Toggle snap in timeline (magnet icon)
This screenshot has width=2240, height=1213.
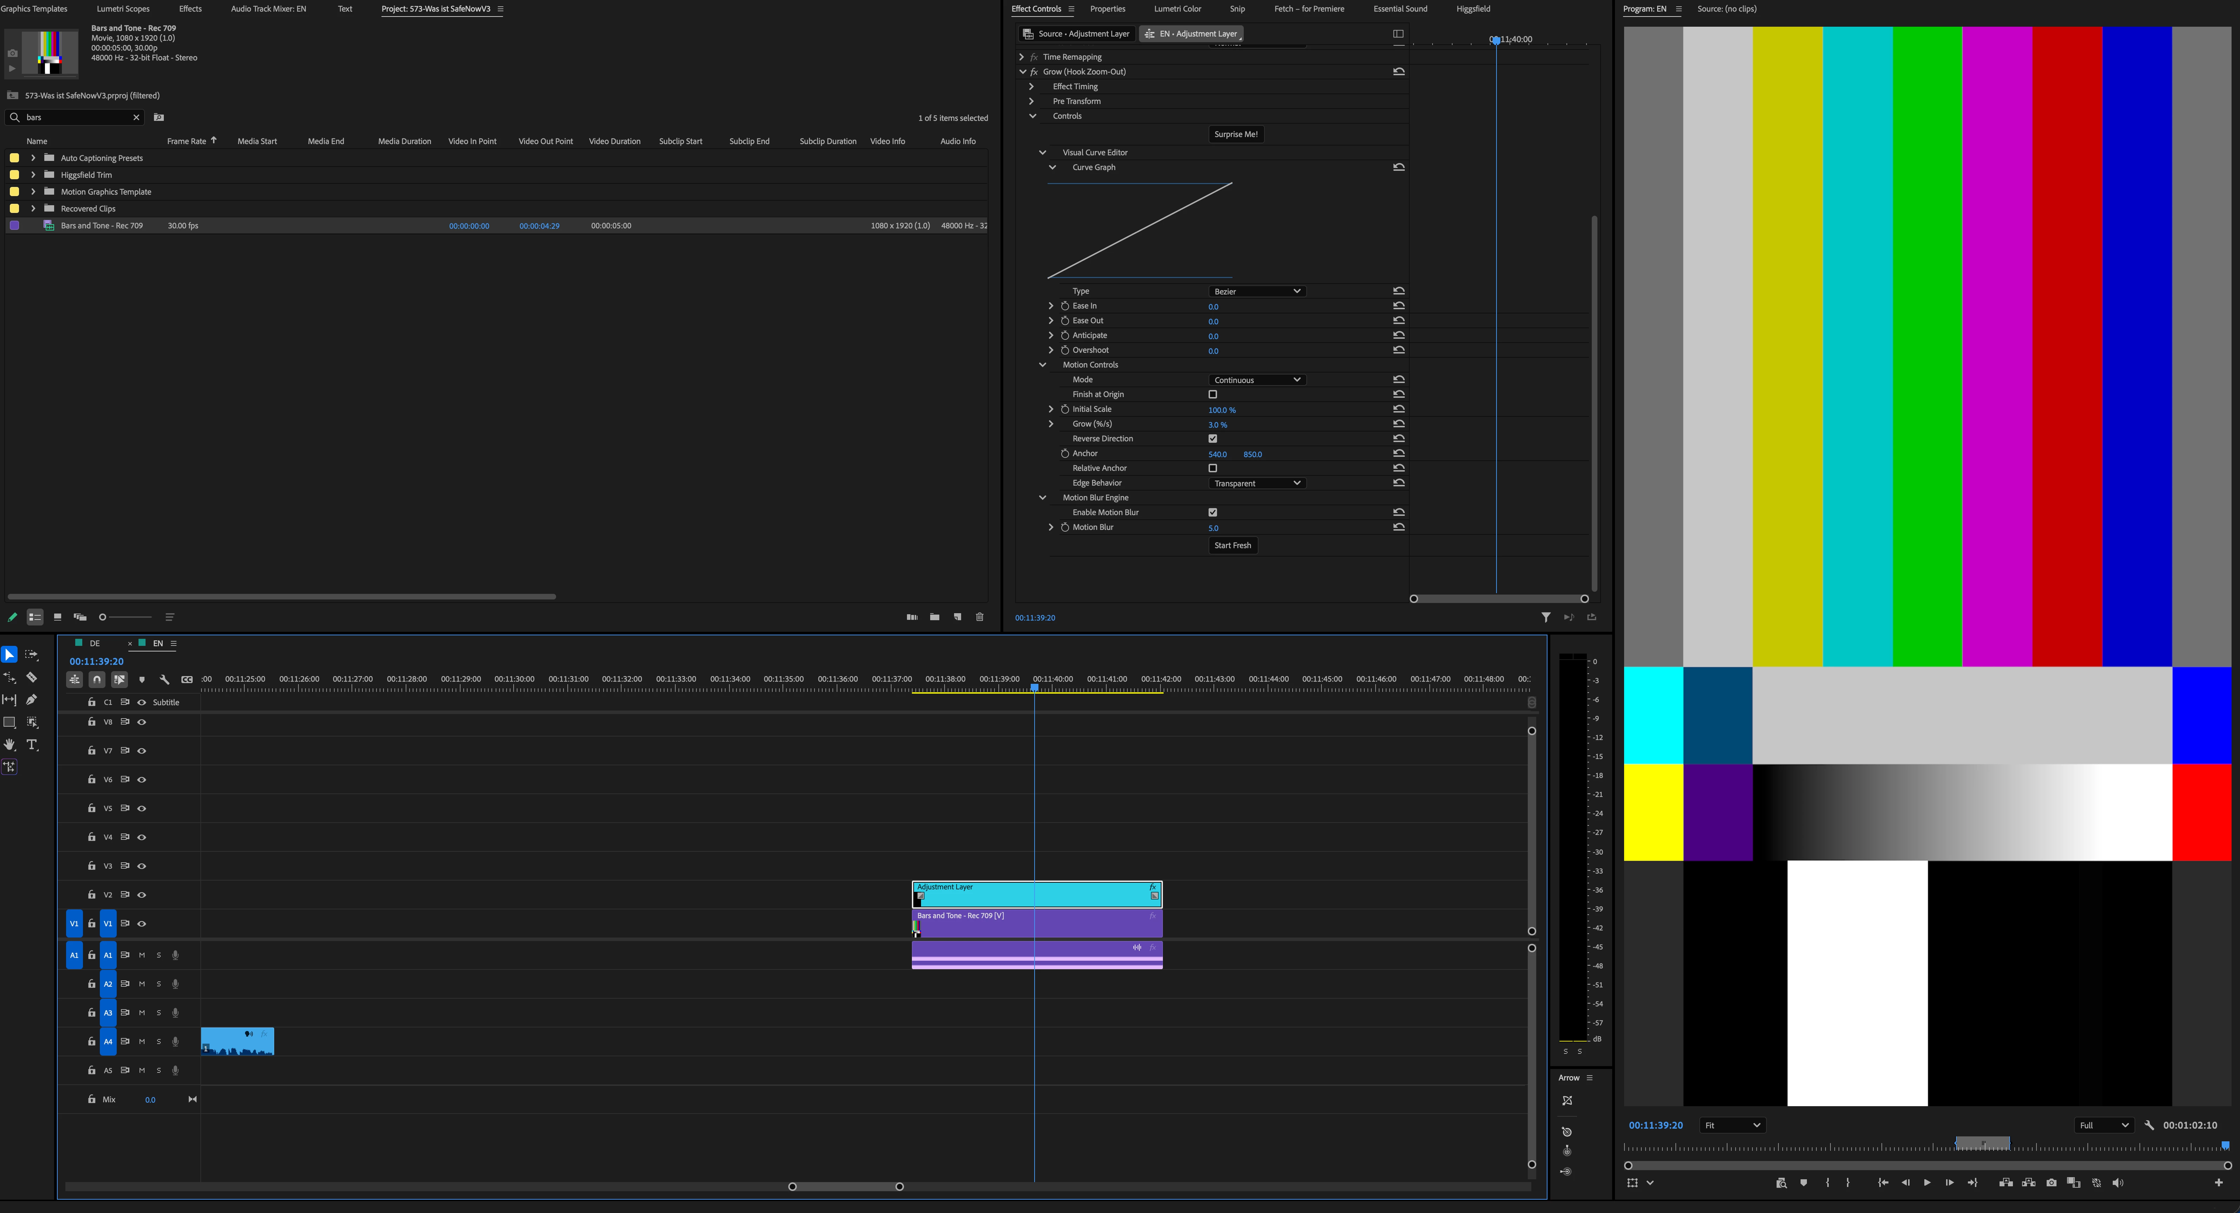coord(97,680)
